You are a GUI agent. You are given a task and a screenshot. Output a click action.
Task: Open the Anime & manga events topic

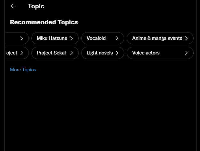click(157, 38)
